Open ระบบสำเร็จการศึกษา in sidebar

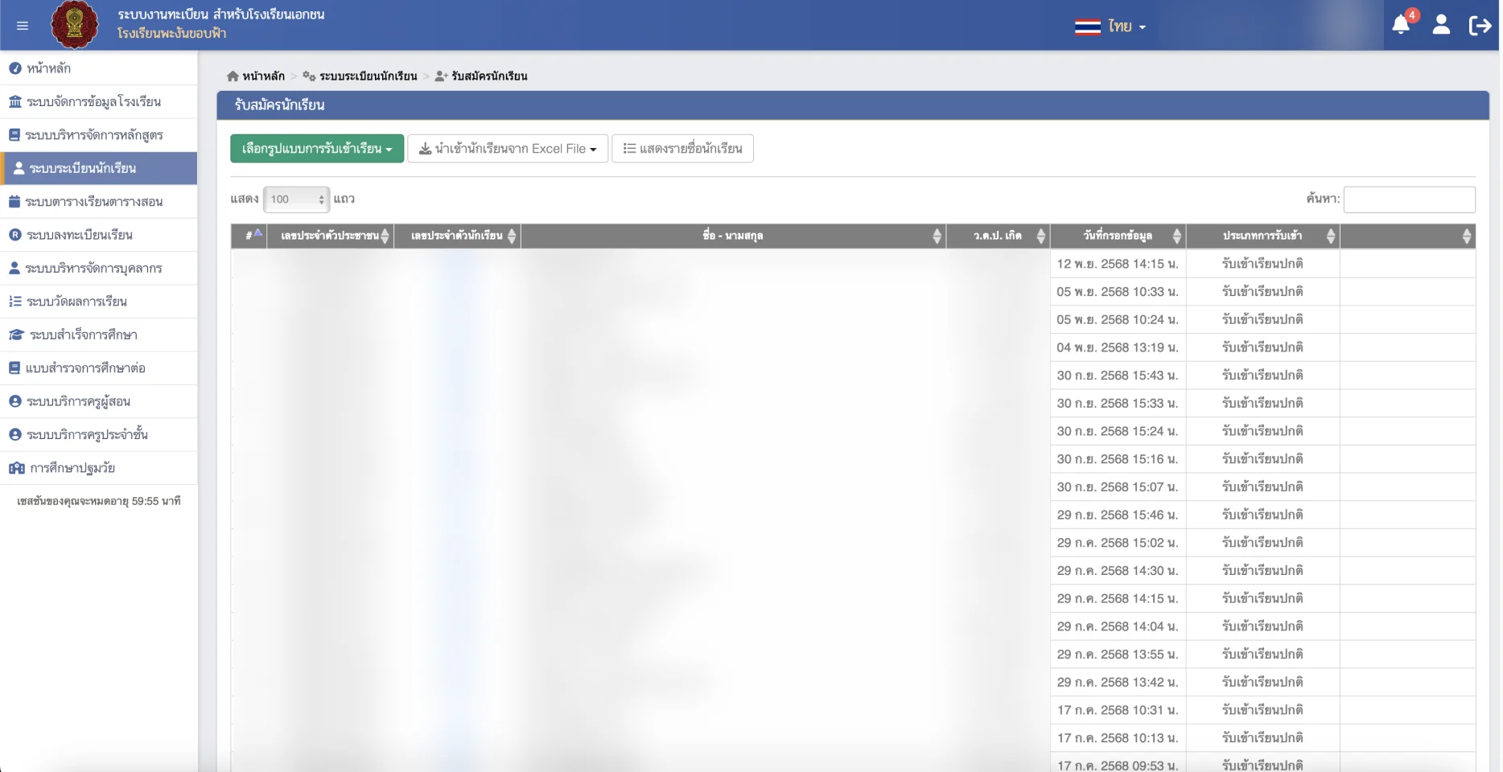coord(98,335)
